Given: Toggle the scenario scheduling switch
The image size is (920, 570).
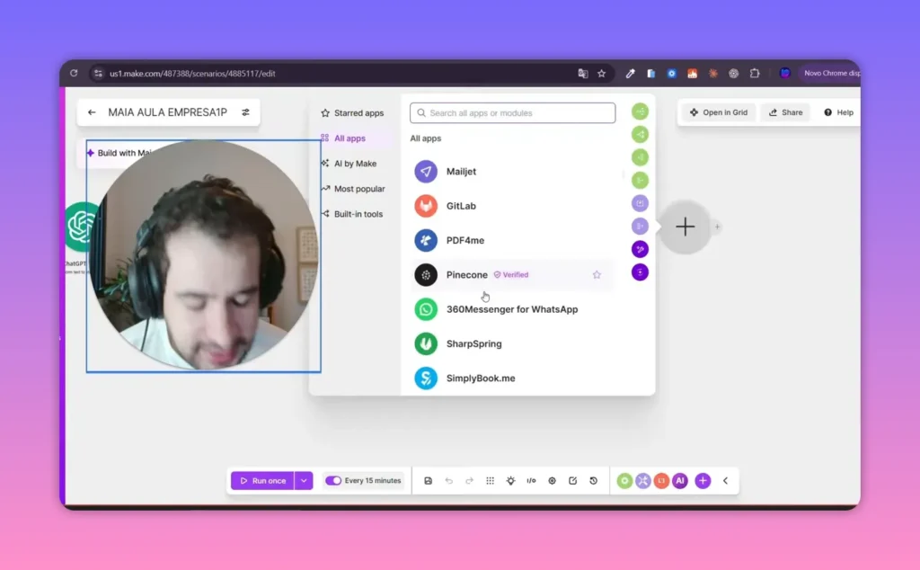Looking at the screenshot, I should pos(333,481).
